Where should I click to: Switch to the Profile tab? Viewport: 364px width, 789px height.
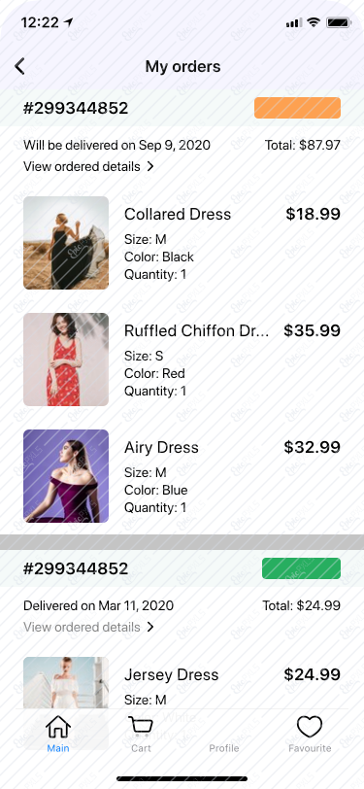[223, 748]
